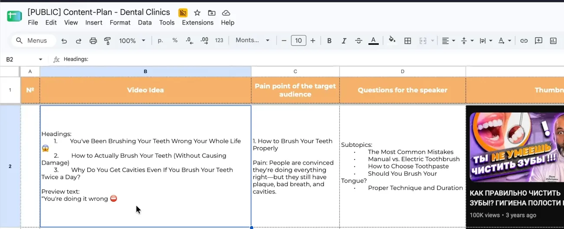
Task: Open the text color picker
Action: pos(374,41)
